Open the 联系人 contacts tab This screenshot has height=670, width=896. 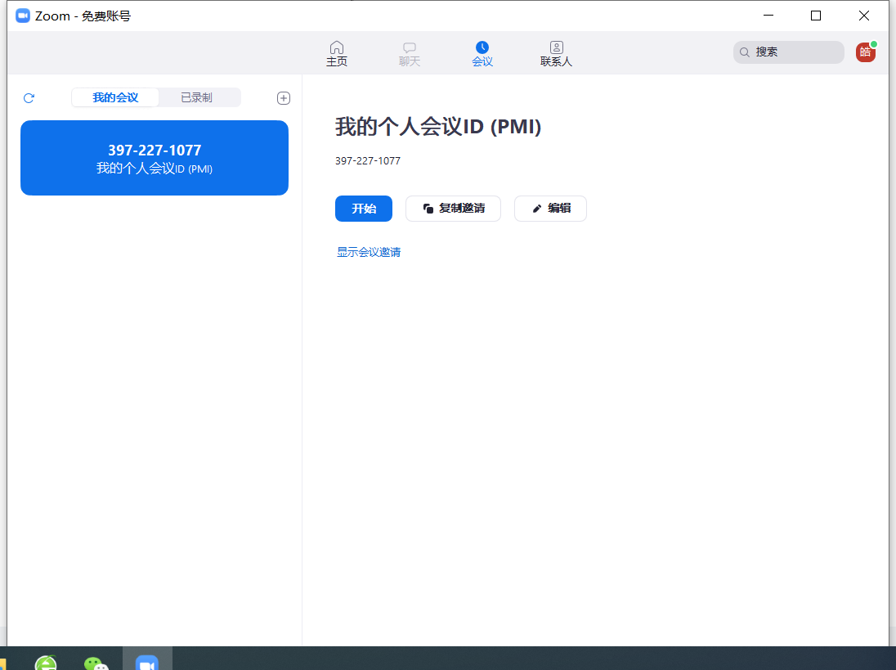[x=556, y=54]
